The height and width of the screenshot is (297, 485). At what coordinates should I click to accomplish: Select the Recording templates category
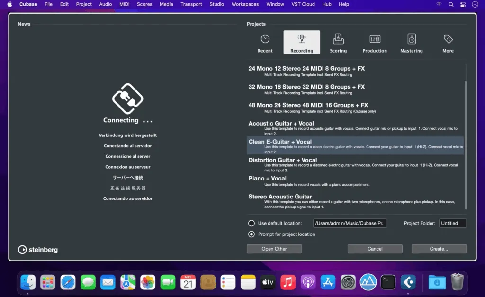point(302,42)
